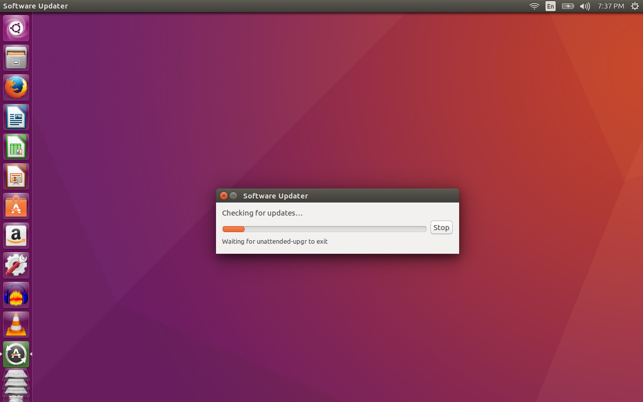This screenshot has width=643, height=402.
Task: Open VLC media player
Action: [16, 324]
